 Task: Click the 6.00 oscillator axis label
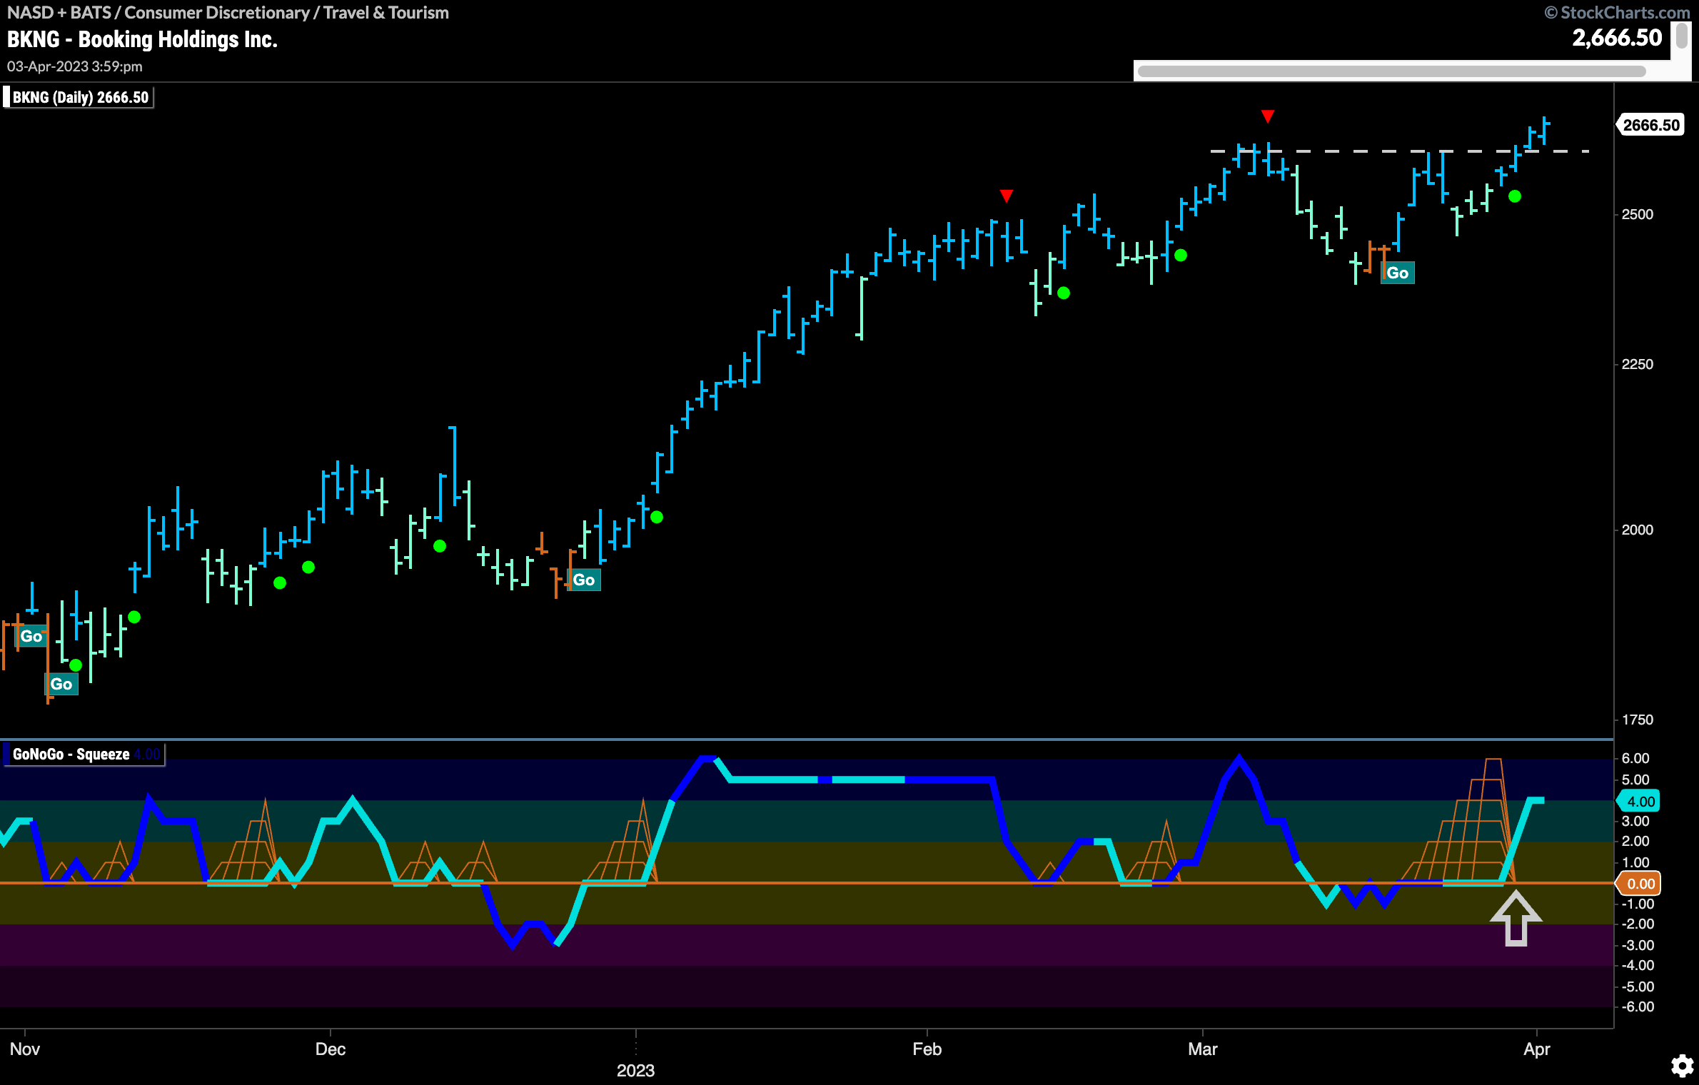[1635, 758]
